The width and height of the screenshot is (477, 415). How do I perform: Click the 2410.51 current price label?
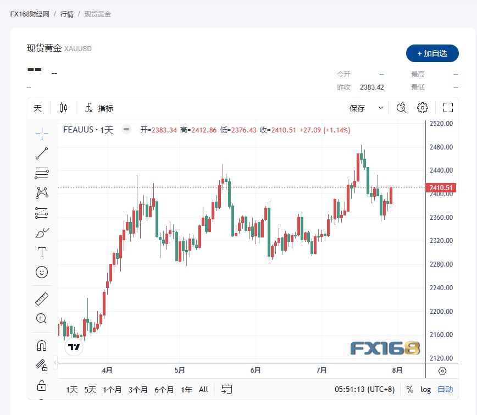441,188
